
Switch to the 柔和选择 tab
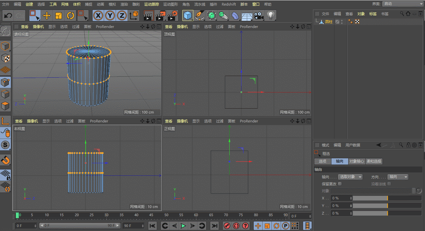(374, 161)
